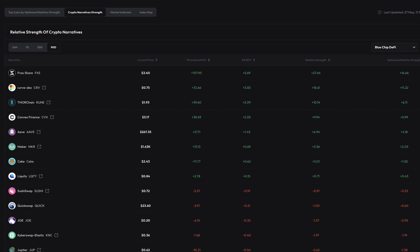Click the refresh icon beside Last Updated

click(x=380, y=12)
